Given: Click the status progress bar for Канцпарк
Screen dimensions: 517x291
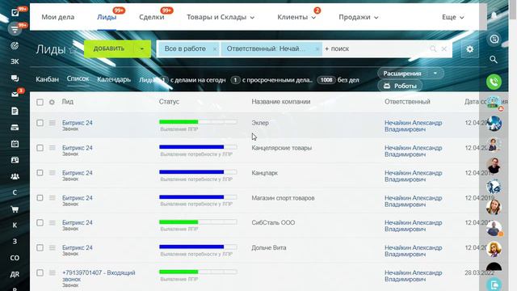Looking at the screenshot, I should tap(198, 172).
